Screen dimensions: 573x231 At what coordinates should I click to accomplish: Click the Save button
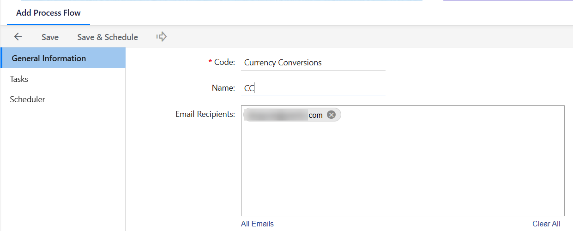point(50,37)
